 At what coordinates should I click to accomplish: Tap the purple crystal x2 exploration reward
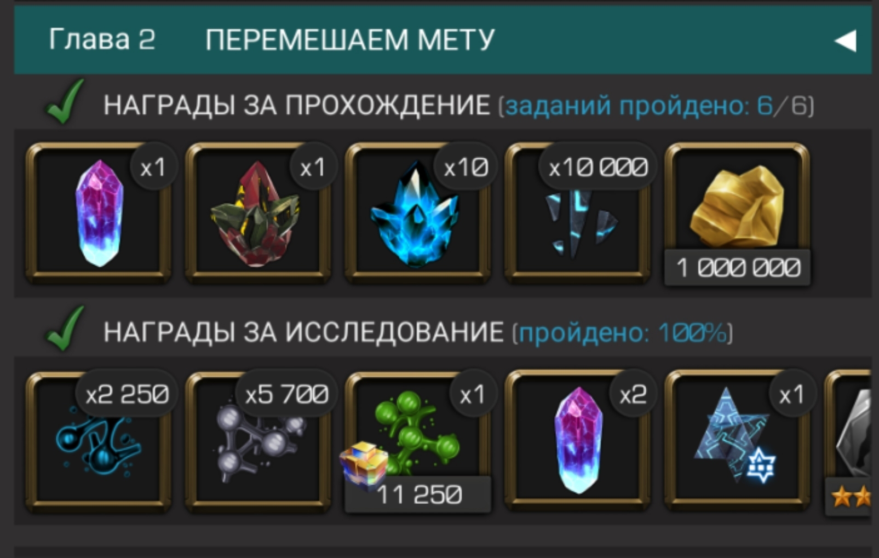tap(578, 441)
